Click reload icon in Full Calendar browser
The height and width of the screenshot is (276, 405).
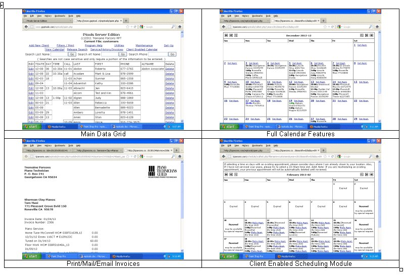tap(332, 27)
